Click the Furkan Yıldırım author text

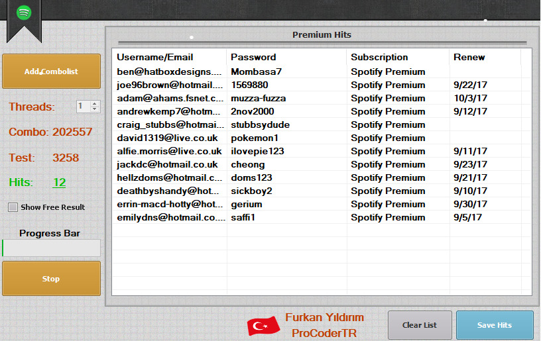click(x=325, y=317)
